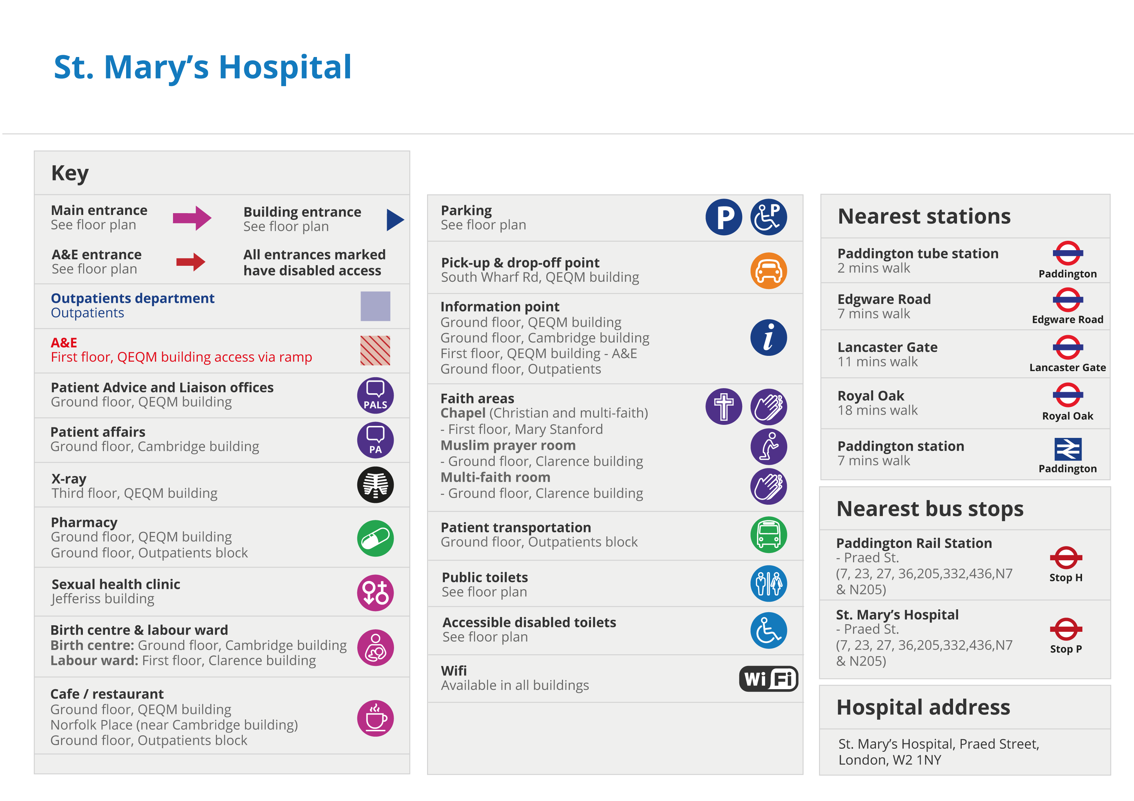
Task: Click the St. Mary's Hospital title
Action: tap(202, 67)
